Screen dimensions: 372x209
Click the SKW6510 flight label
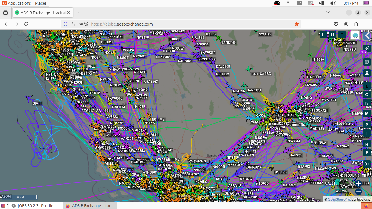click(x=115, y=99)
